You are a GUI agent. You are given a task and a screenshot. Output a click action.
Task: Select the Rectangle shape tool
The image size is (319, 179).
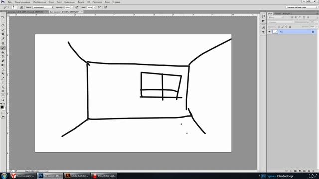(3, 91)
